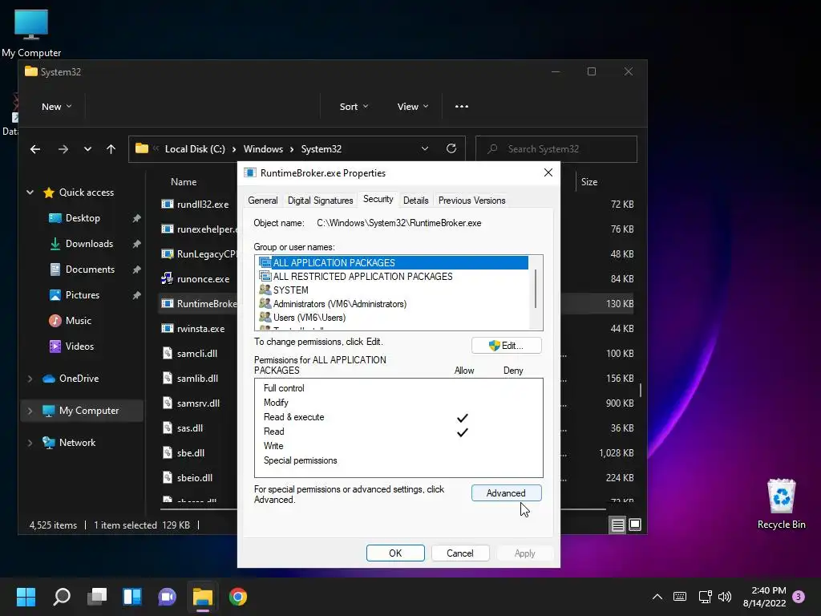Image resolution: width=821 pixels, height=616 pixels.
Task: Open notification badge showing 3
Action: pos(799,597)
